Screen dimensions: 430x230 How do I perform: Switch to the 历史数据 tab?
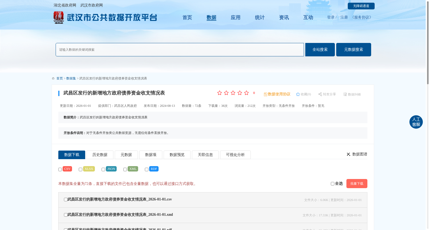100,155
